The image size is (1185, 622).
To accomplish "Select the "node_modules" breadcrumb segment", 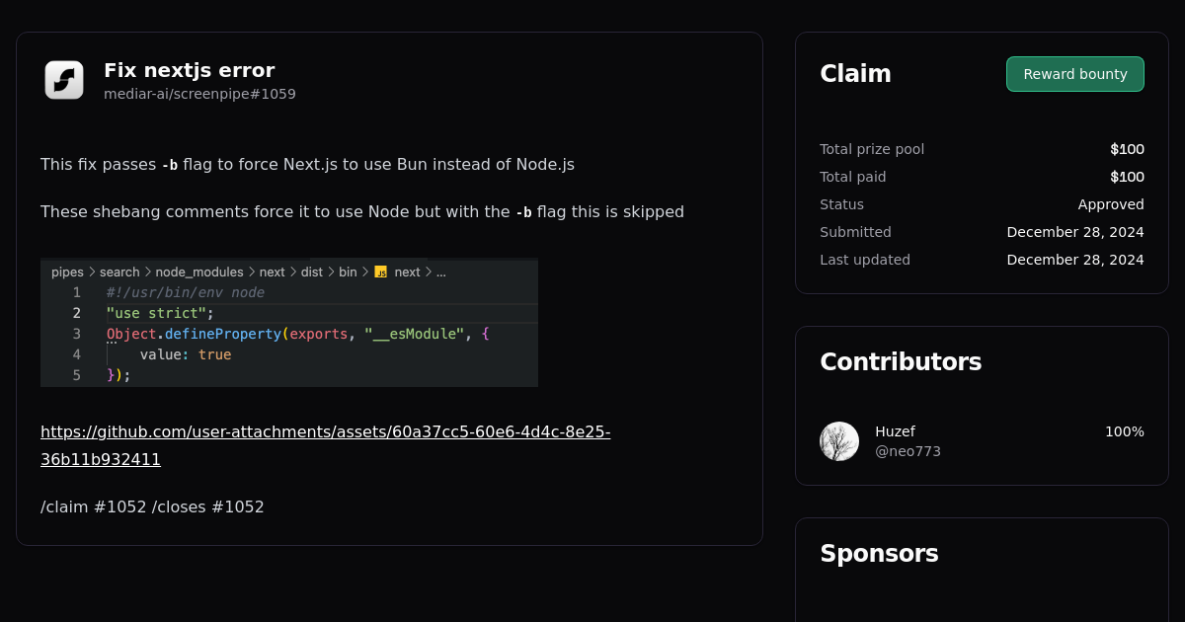I will click(200, 272).
